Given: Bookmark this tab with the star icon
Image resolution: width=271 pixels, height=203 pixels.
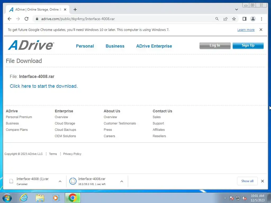Looking at the screenshot, I should point(234,19).
